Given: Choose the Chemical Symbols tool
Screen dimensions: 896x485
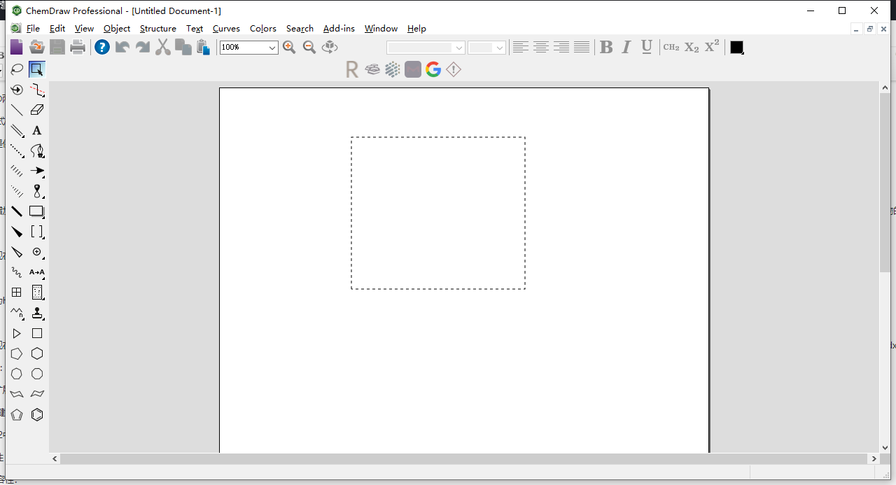Looking at the screenshot, I should (x=37, y=252).
